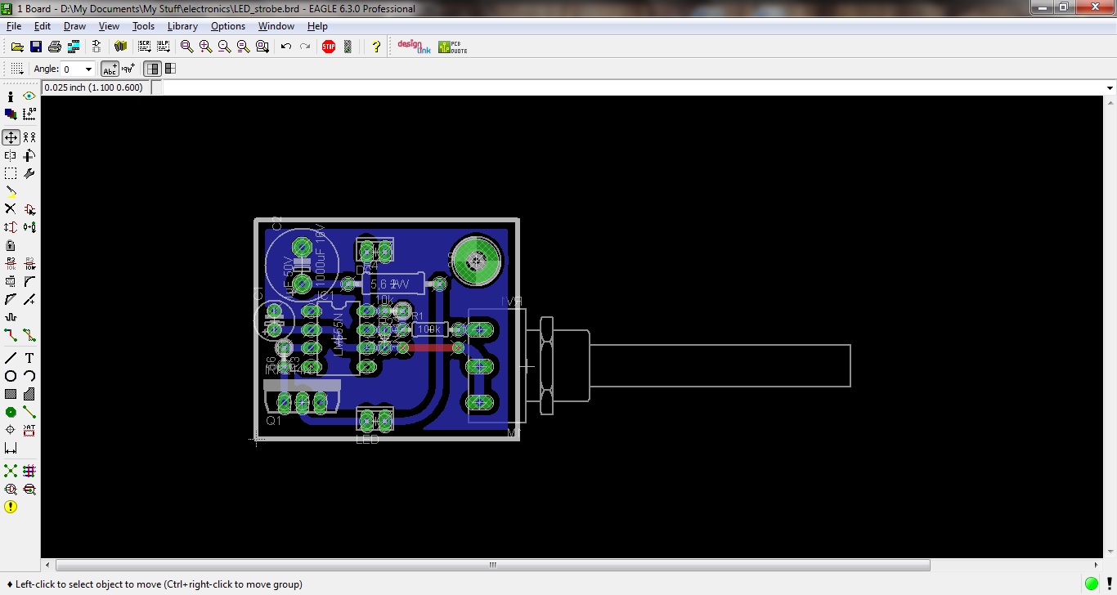The image size is (1117, 595).
Task: Zoom out of the board view
Action: point(224,47)
